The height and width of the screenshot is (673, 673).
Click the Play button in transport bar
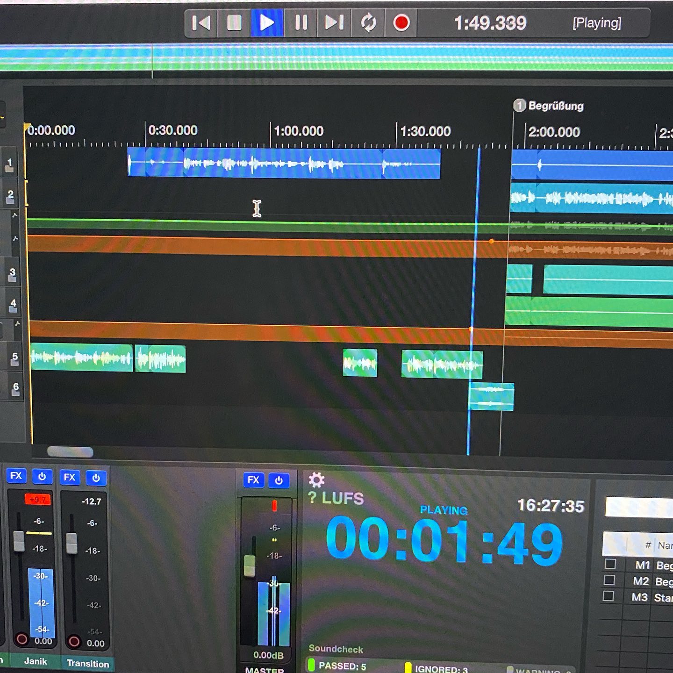pyautogui.click(x=267, y=22)
